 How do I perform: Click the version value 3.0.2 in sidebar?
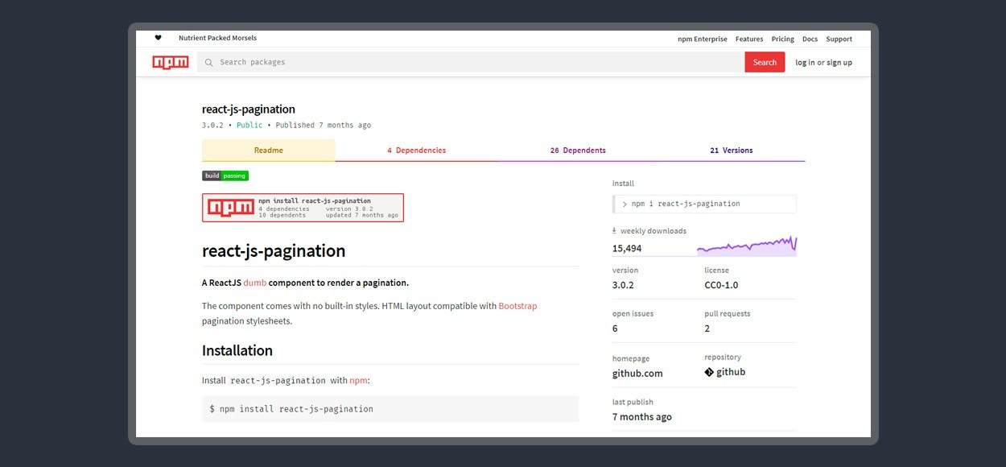(x=623, y=285)
